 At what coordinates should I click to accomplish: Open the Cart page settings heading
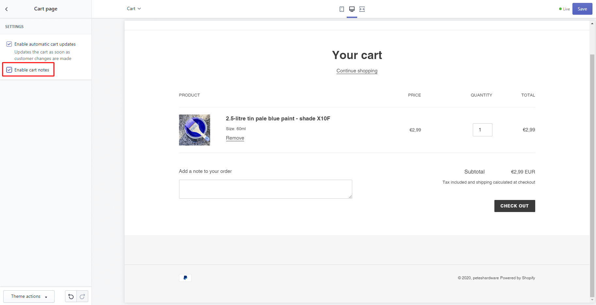pos(45,9)
